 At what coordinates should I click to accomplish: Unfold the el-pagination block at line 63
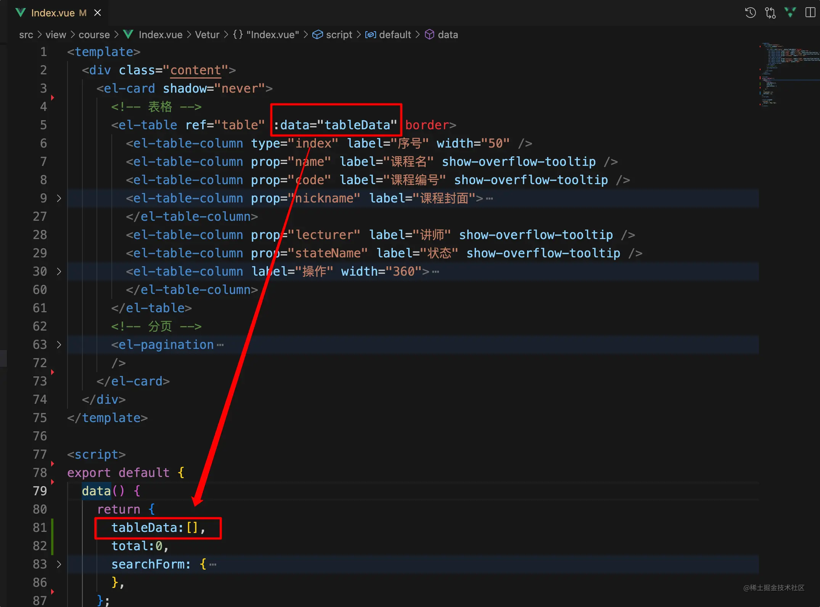59,345
